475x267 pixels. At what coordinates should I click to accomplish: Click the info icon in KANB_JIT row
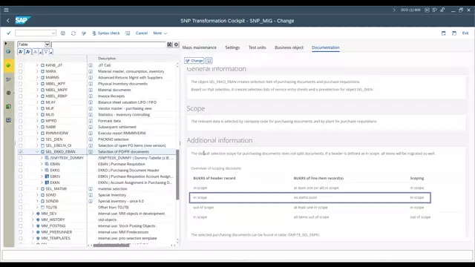pyautogui.click(x=91, y=65)
